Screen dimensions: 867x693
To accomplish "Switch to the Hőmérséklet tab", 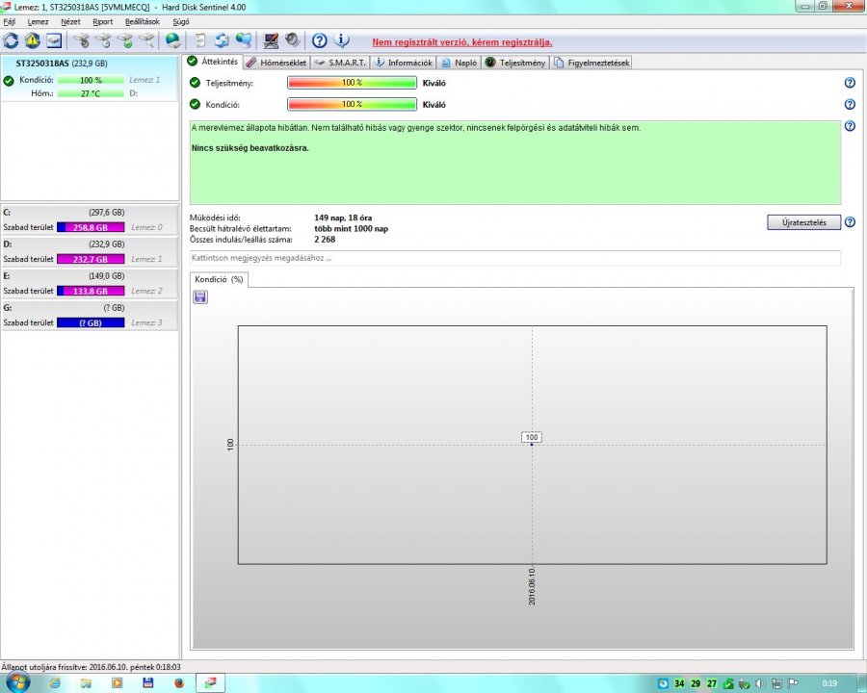I will click(276, 63).
